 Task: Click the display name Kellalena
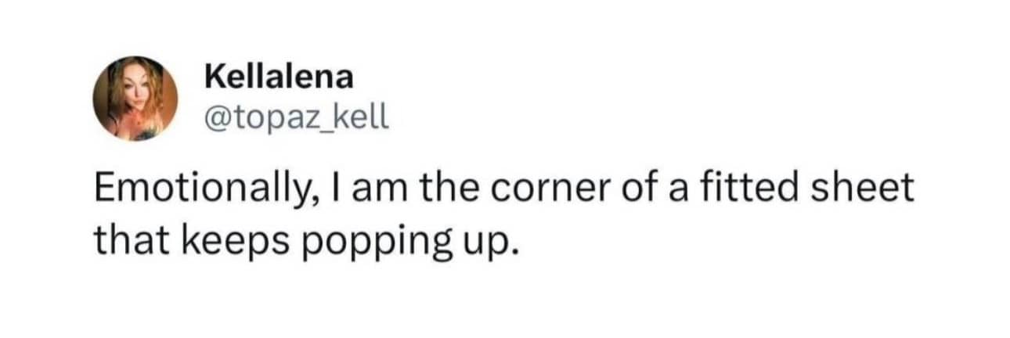(x=278, y=77)
